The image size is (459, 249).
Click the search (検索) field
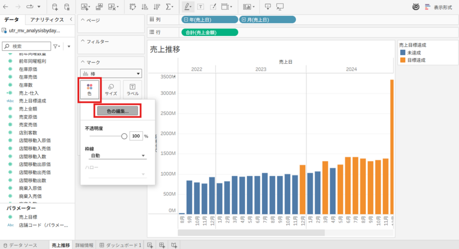(26, 46)
